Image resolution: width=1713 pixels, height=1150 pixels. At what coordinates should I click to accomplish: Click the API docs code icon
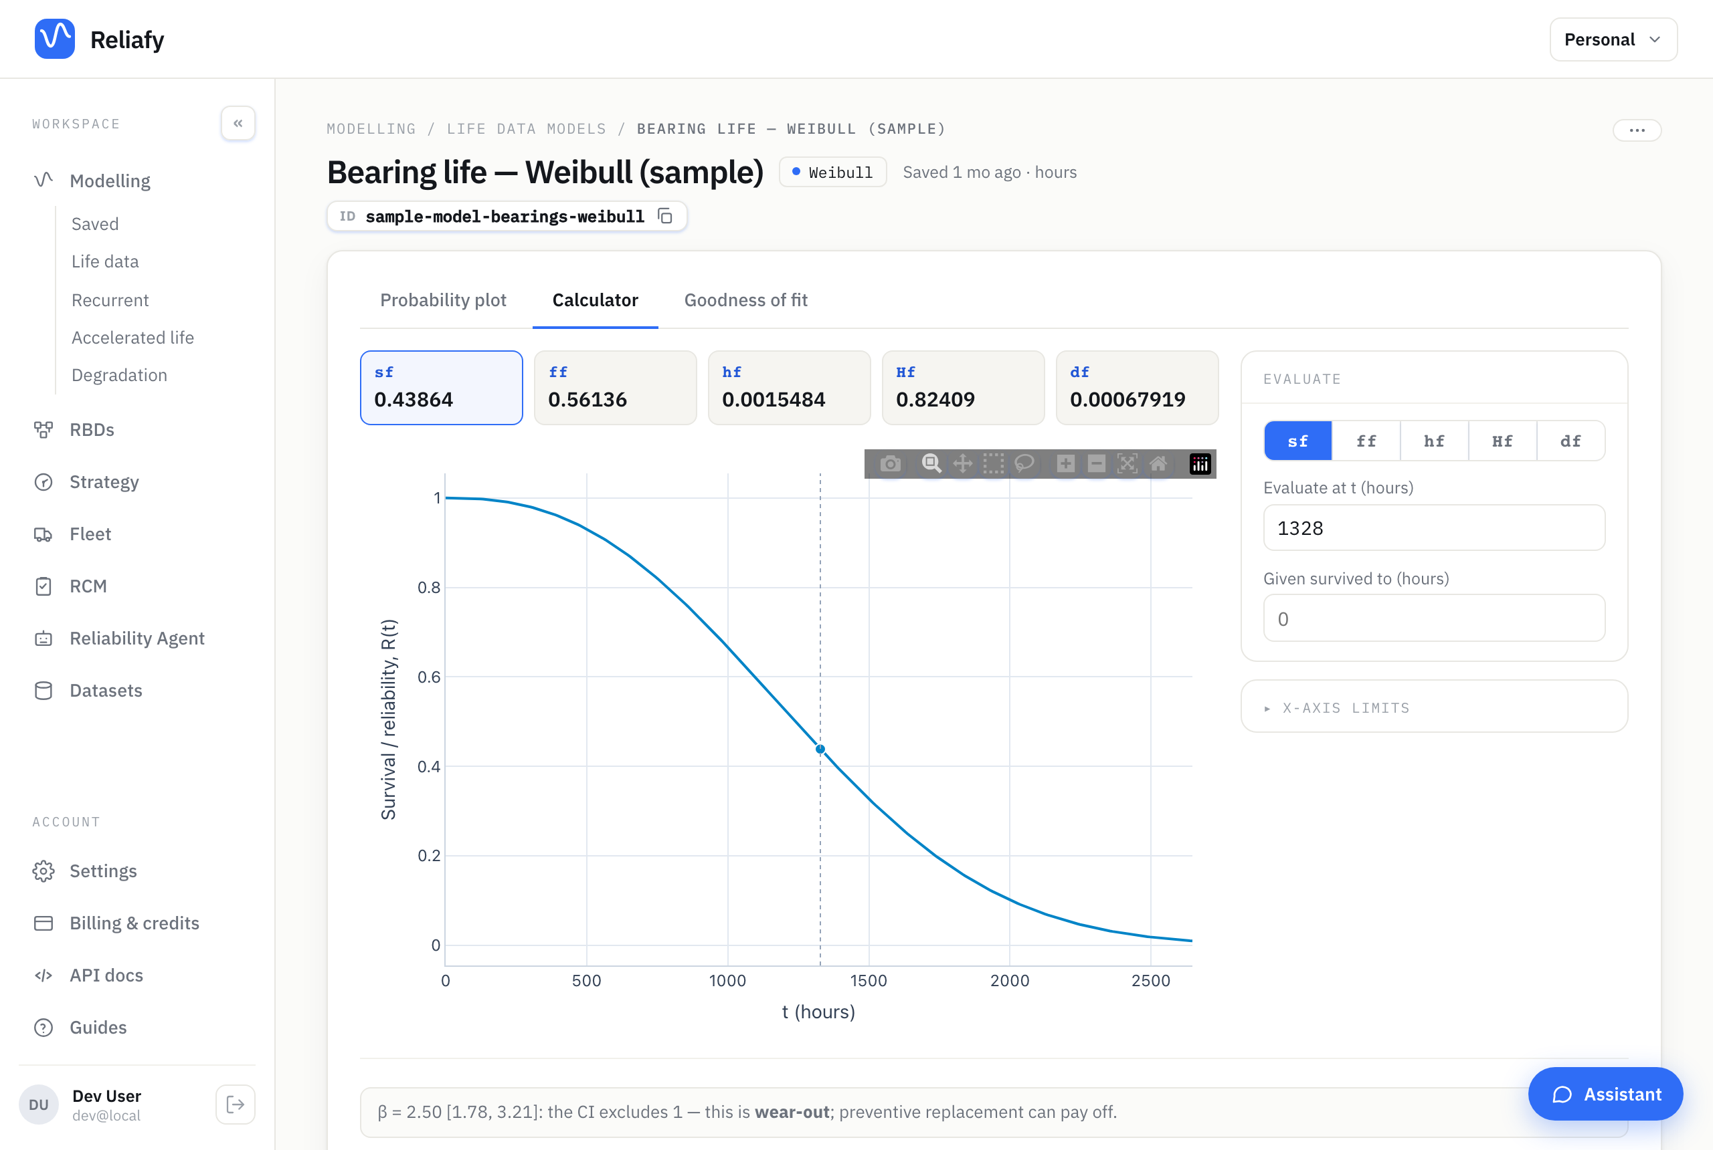[x=43, y=975]
